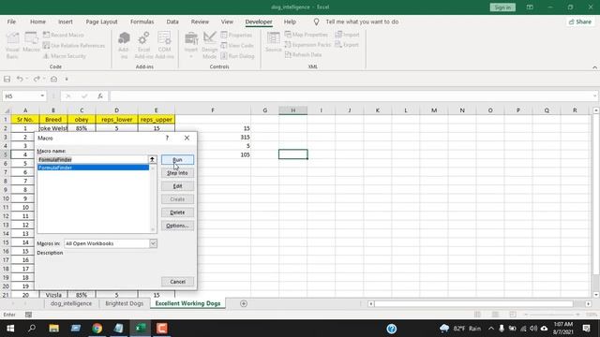Select column H header
Screen dimensions: 600x337
(292, 110)
